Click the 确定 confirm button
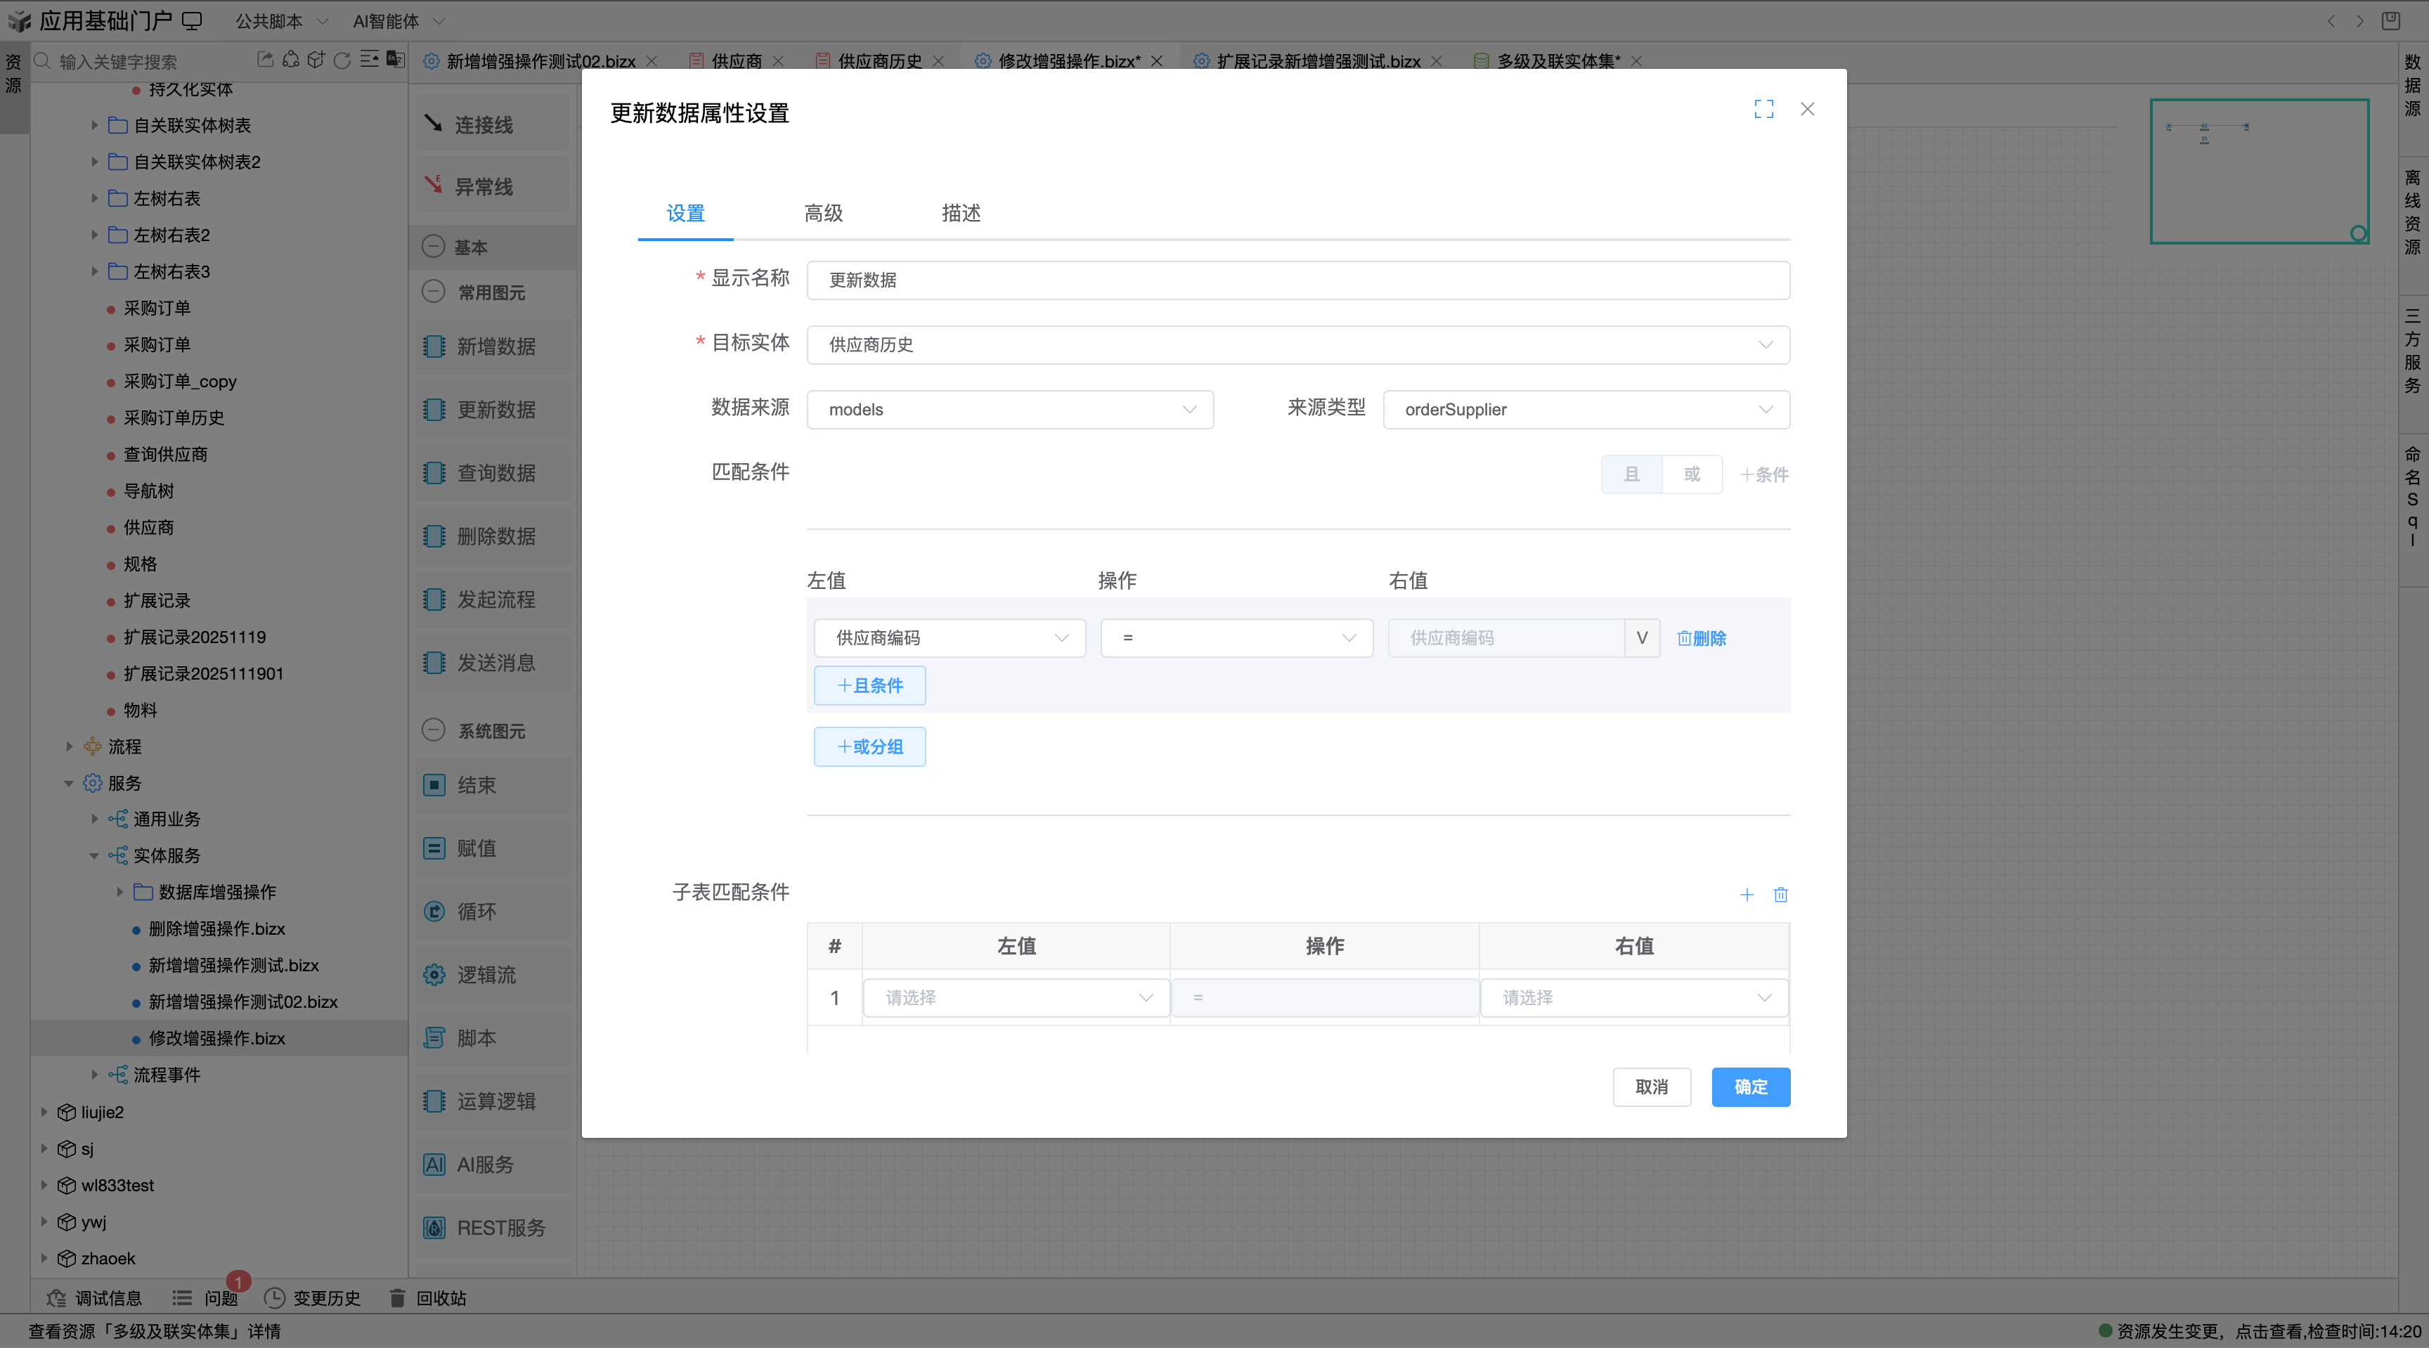Image resolution: width=2429 pixels, height=1348 pixels. 1750,1087
